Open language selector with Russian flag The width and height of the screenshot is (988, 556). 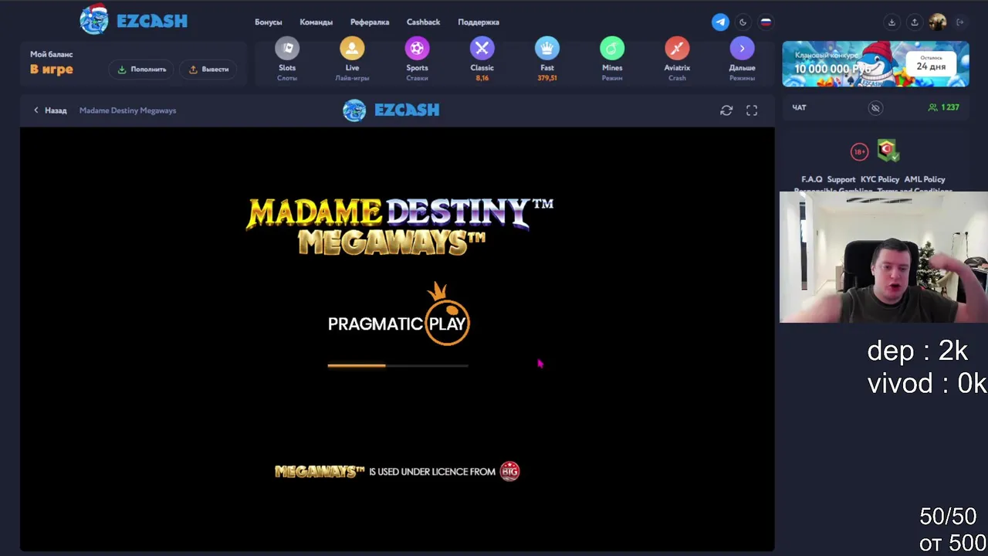click(766, 22)
